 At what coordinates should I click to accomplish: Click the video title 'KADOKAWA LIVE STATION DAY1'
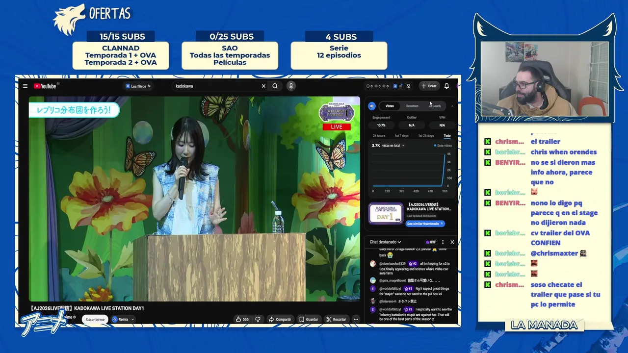(87, 308)
